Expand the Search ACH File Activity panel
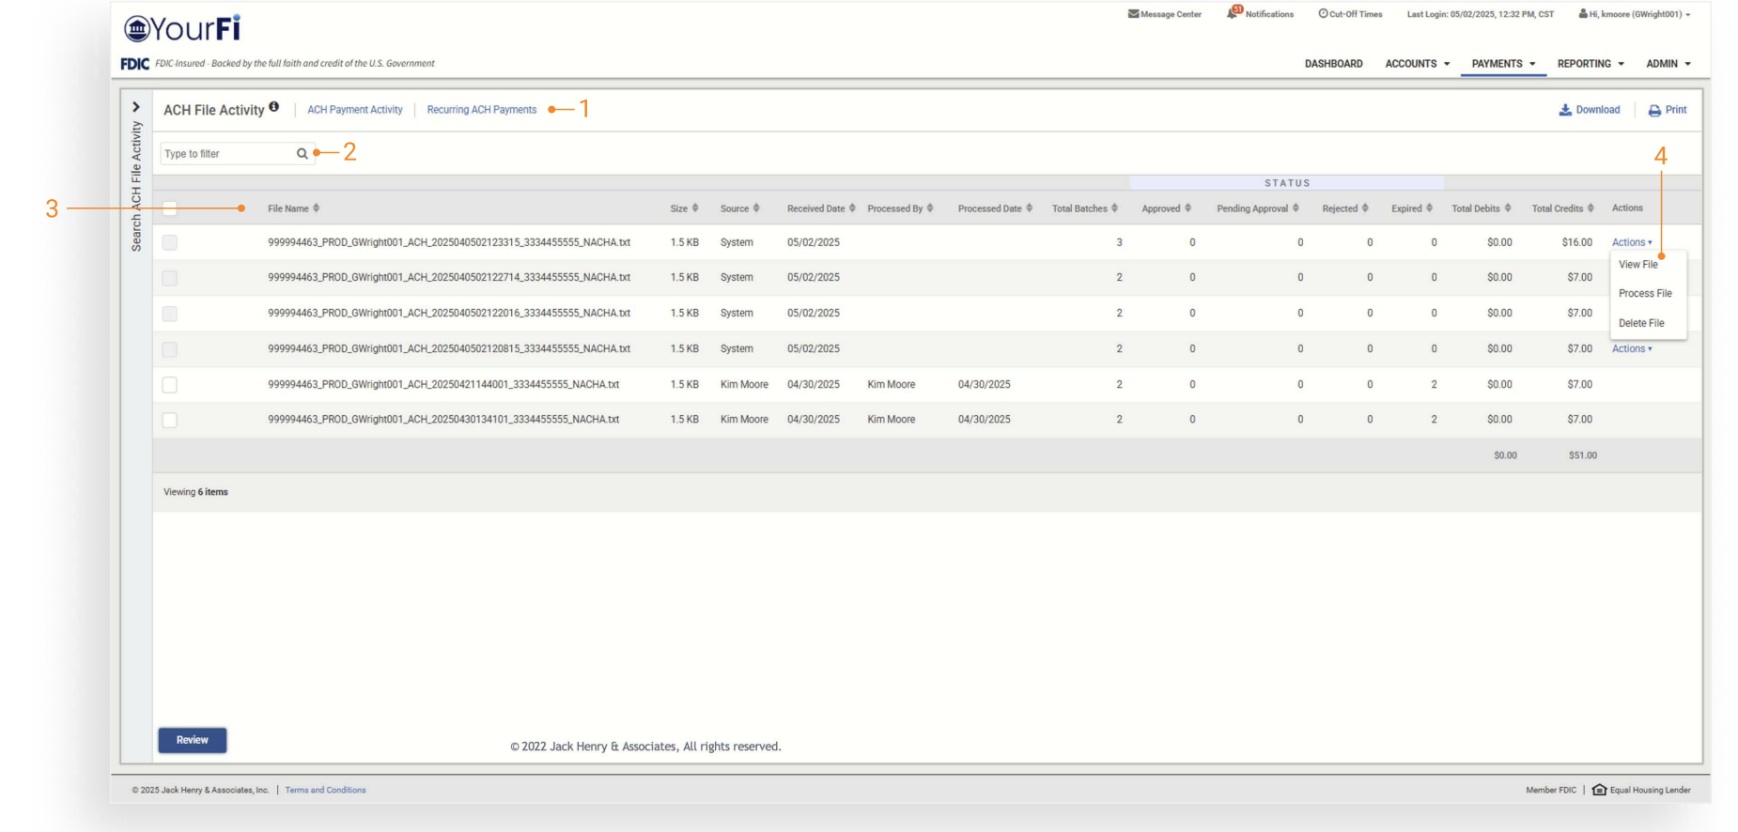1738x832 pixels. tap(136, 107)
